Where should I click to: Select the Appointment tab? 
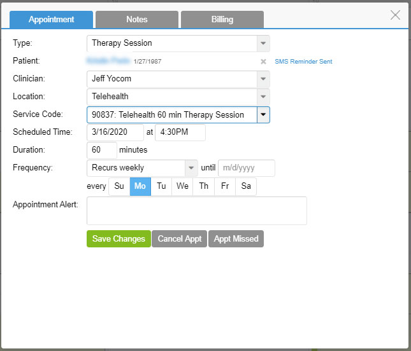(52, 19)
